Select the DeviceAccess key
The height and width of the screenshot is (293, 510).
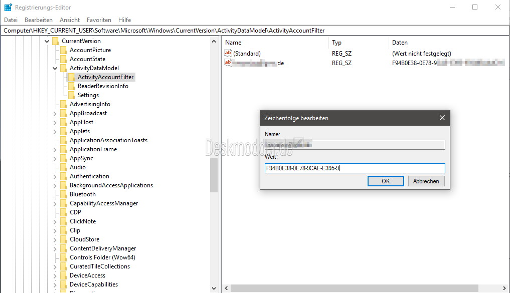point(87,275)
